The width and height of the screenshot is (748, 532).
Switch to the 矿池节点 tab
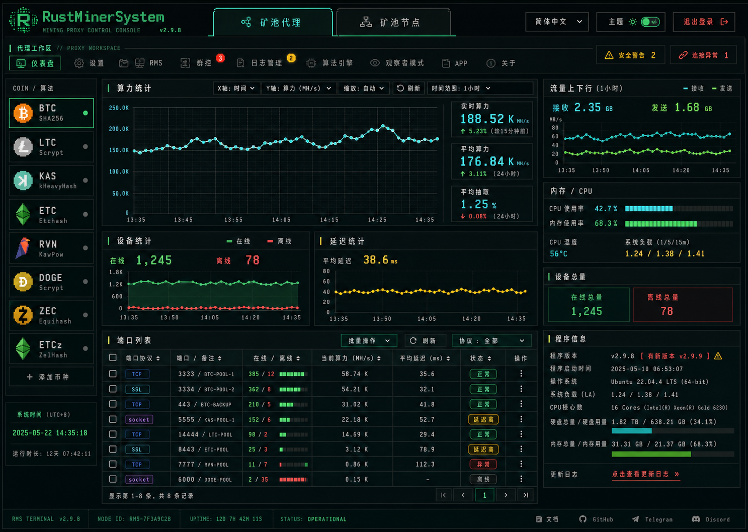(393, 23)
